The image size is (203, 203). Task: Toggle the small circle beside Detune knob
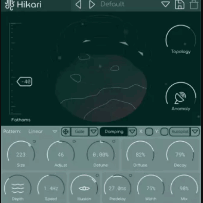tap(114, 141)
